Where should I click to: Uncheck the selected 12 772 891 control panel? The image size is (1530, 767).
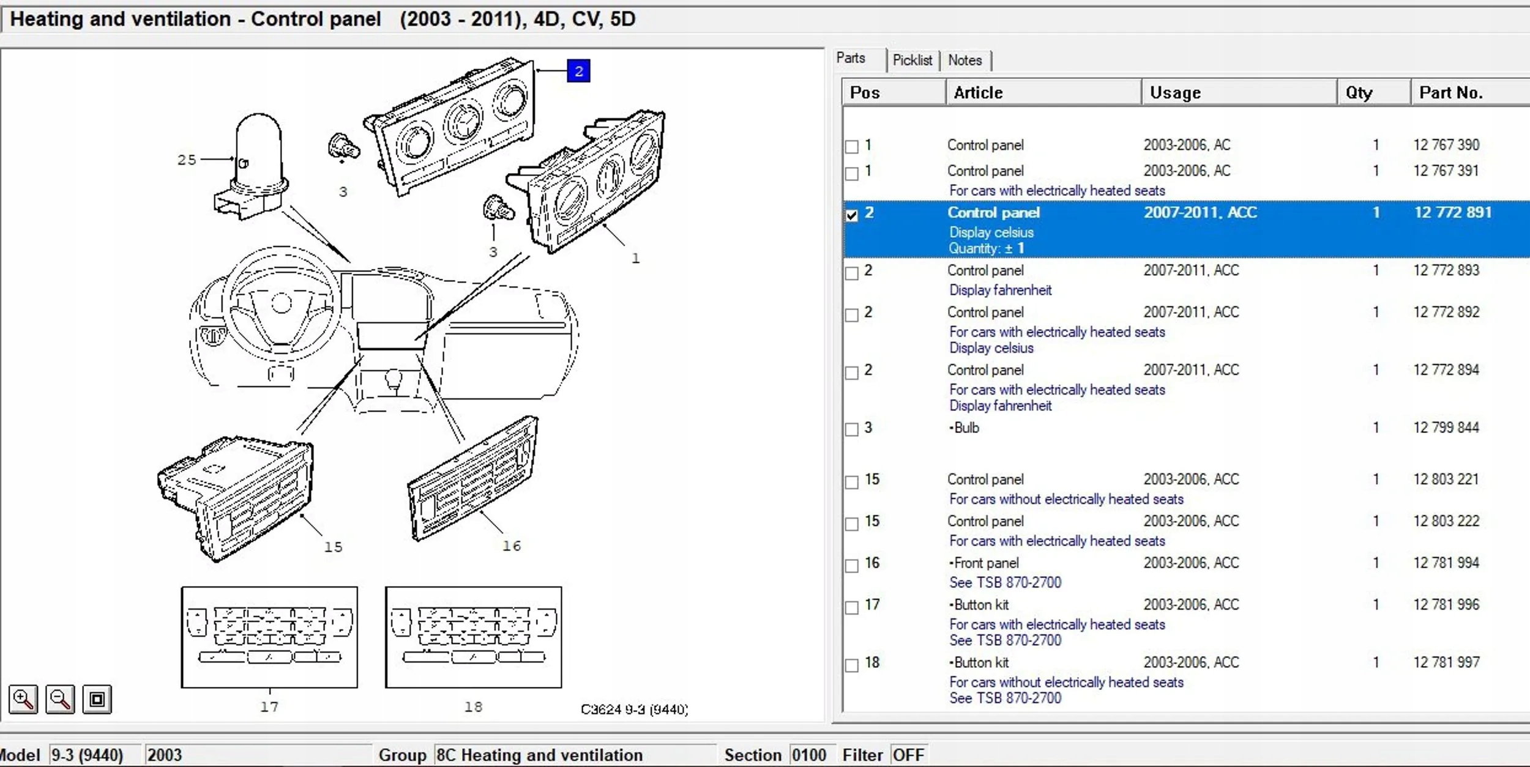coord(852,215)
